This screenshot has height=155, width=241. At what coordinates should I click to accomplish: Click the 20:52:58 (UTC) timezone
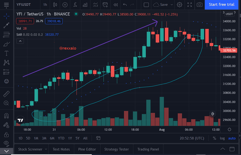[192, 138]
